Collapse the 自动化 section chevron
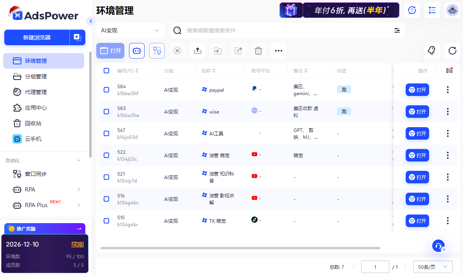 click(78, 160)
